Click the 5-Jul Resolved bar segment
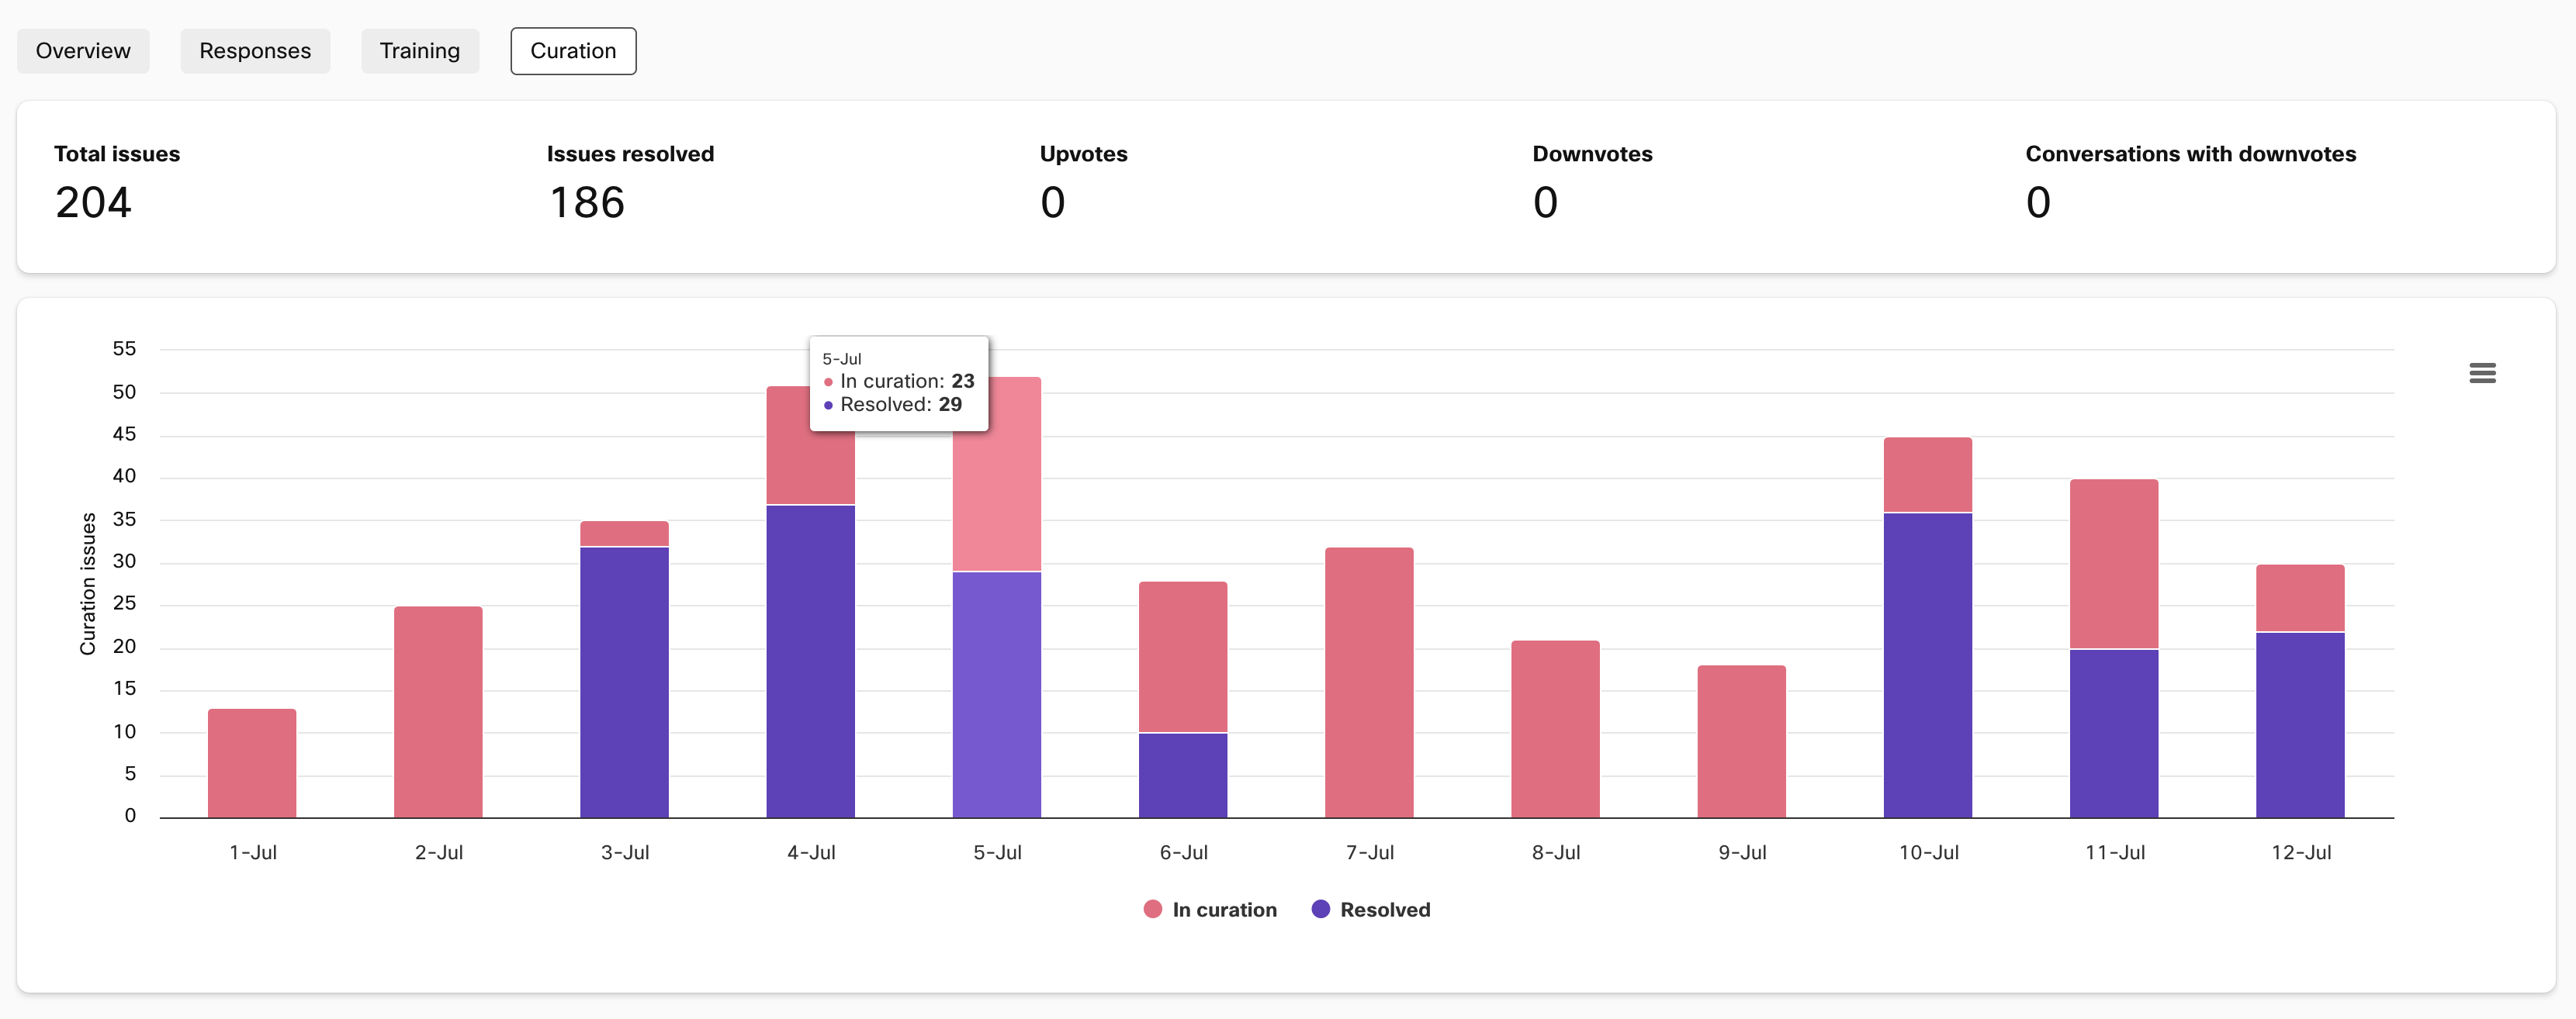Screen dimensions: 2576x1019 pyautogui.click(x=997, y=696)
